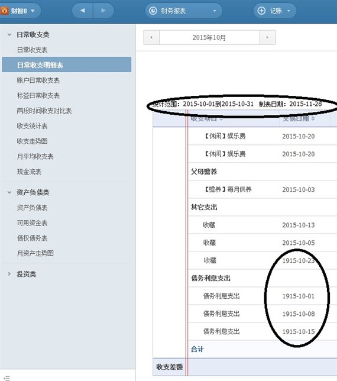
Task: Go to previous month arrow
Action: click(151, 37)
